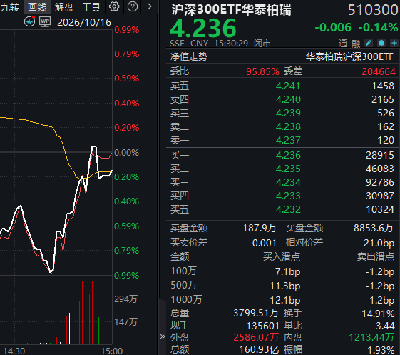Screen dimensions: 400x355
Task: Set a price alert with bell icon
Action: [x=381, y=43]
